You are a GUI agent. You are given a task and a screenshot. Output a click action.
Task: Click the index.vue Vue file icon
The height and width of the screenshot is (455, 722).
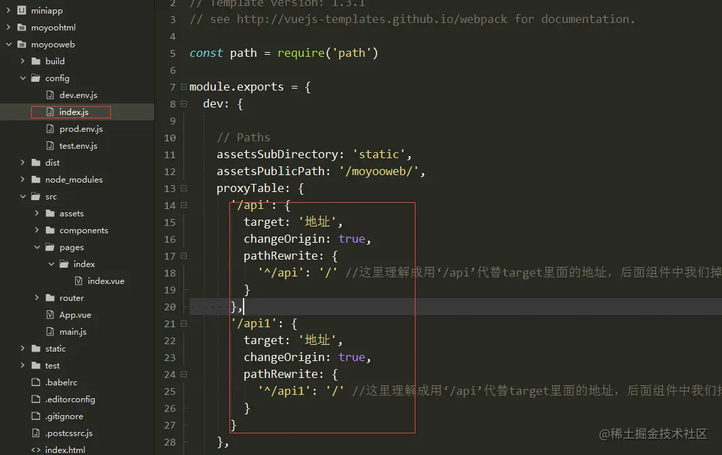point(78,281)
